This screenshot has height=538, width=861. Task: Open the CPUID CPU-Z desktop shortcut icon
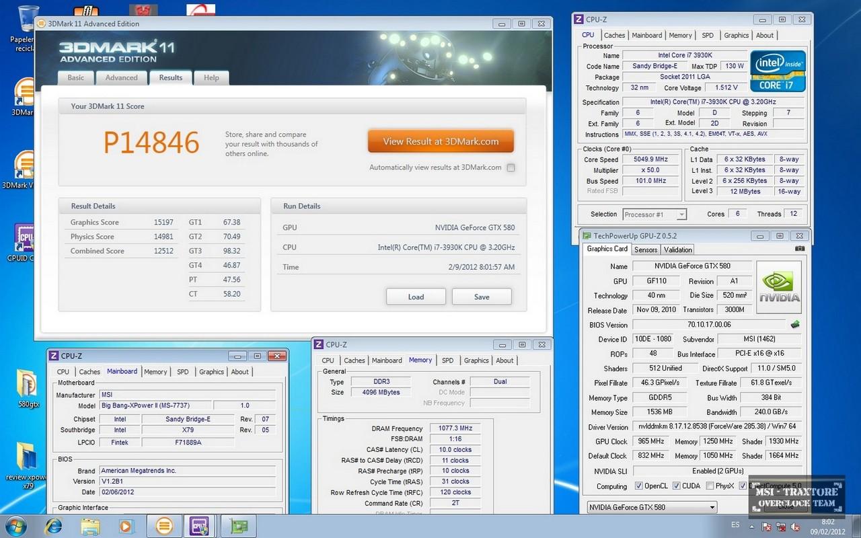pos(24,238)
